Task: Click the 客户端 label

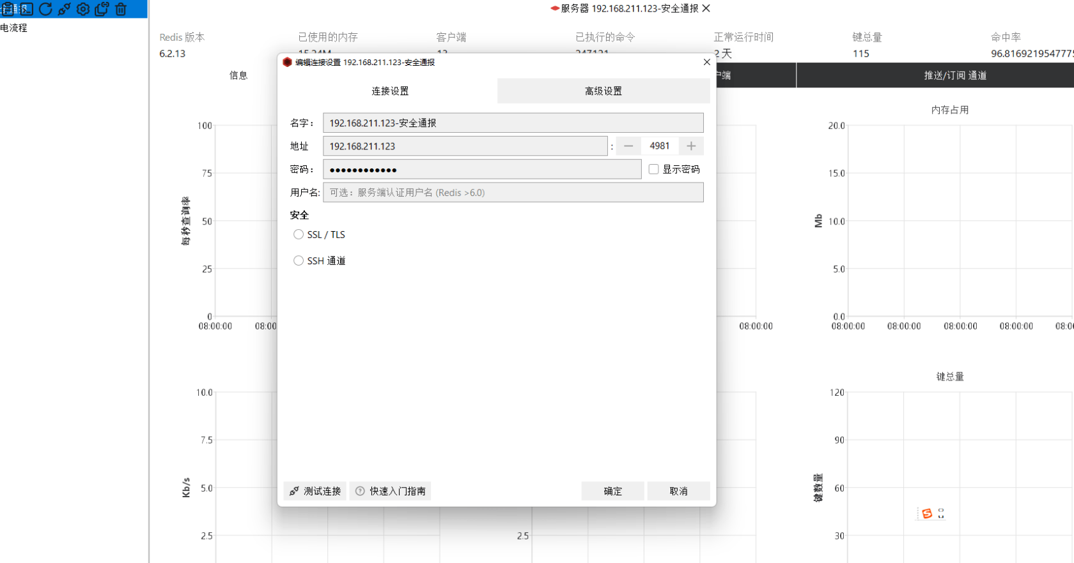Action: [451, 37]
